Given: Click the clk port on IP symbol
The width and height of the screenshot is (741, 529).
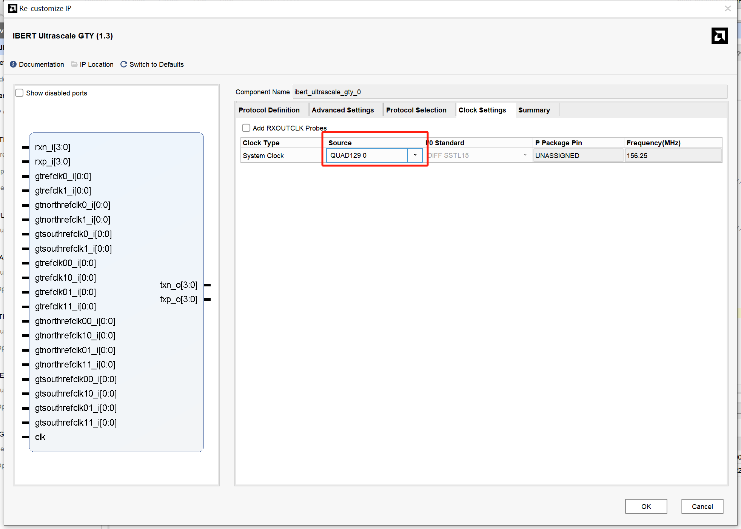Looking at the screenshot, I should pyautogui.click(x=40, y=437).
